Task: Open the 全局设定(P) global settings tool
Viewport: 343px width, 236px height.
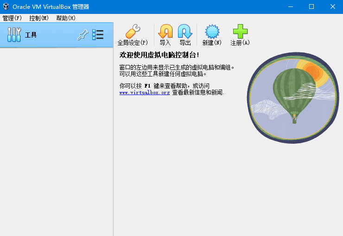Action: click(133, 35)
